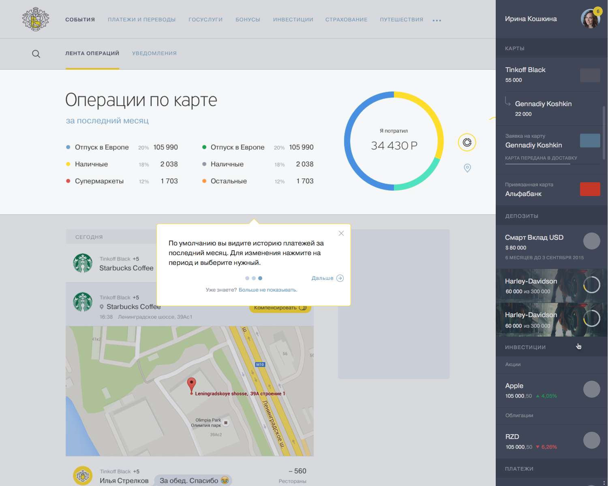Expand more navigation items via three dots

pyautogui.click(x=437, y=20)
